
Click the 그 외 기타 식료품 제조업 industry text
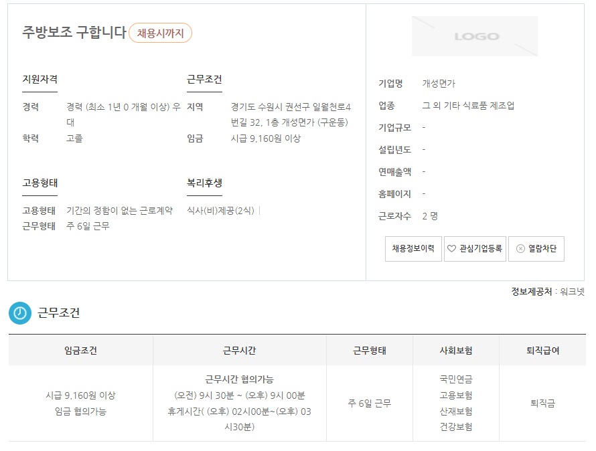tap(468, 106)
